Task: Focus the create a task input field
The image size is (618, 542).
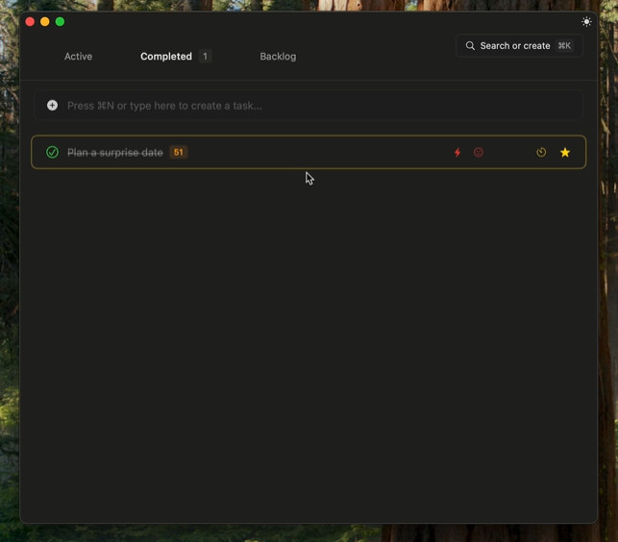Action: (309, 106)
